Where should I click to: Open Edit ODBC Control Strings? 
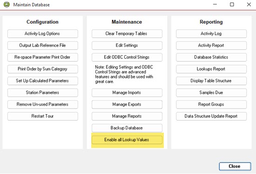point(127,57)
